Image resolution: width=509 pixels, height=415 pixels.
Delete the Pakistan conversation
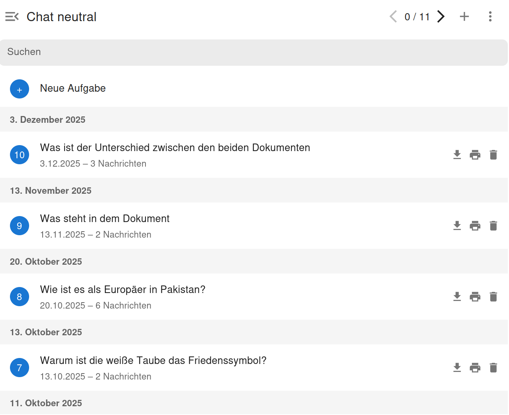click(493, 297)
